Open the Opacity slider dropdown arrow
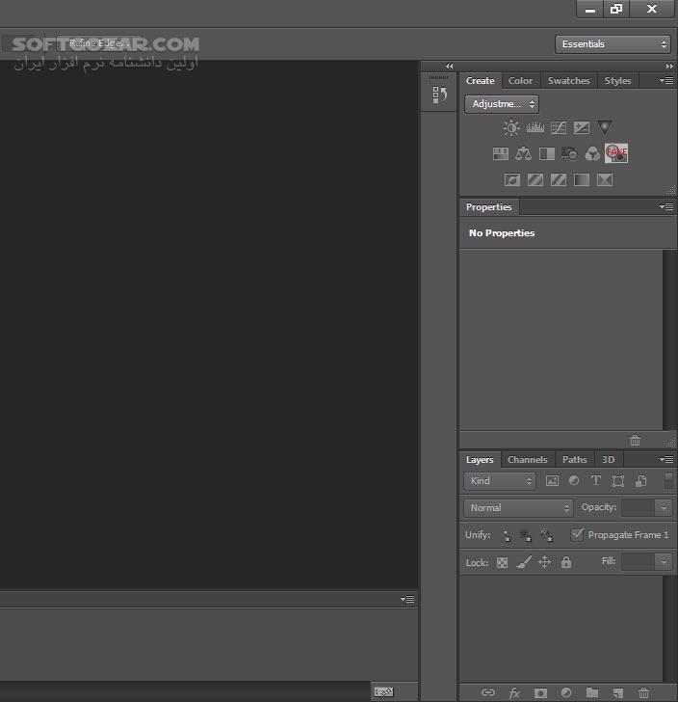The image size is (678, 702). [664, 508]
